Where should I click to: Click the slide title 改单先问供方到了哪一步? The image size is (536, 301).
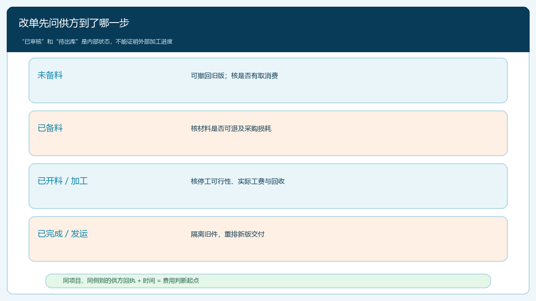(x=74, y=23)
